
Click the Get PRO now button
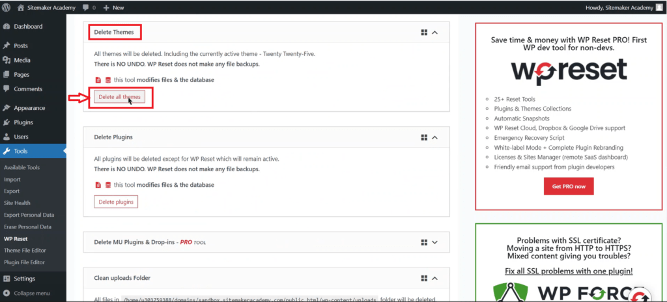click(569, 186)
